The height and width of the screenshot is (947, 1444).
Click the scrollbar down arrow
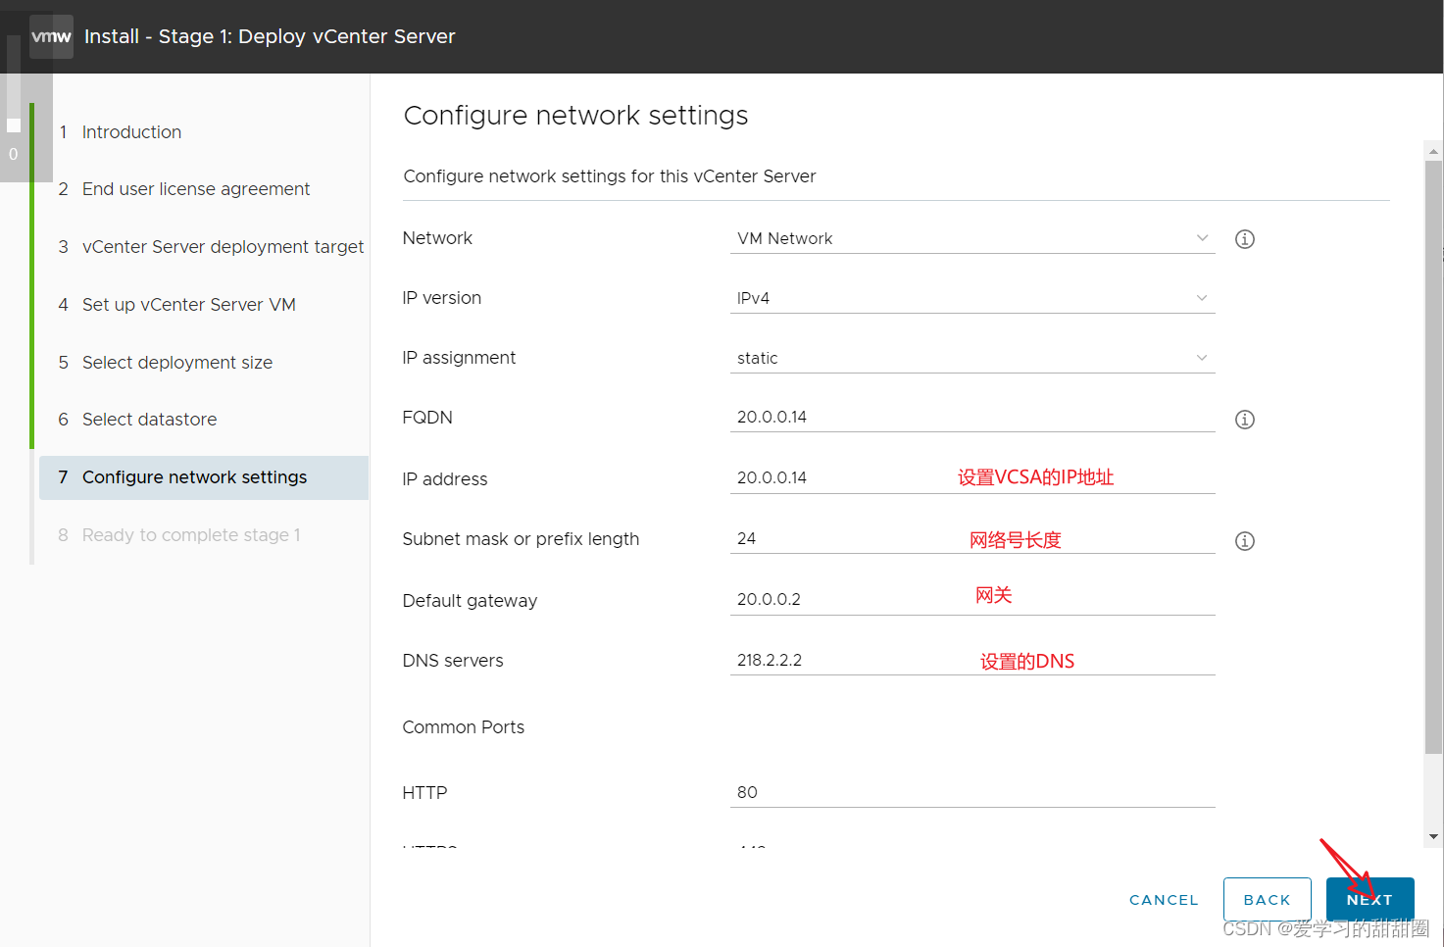pos(1434,836)
